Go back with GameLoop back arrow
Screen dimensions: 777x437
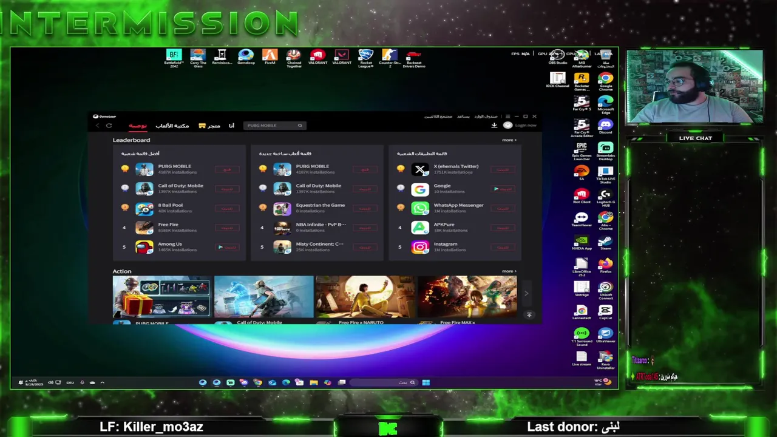tap(97, 126)
